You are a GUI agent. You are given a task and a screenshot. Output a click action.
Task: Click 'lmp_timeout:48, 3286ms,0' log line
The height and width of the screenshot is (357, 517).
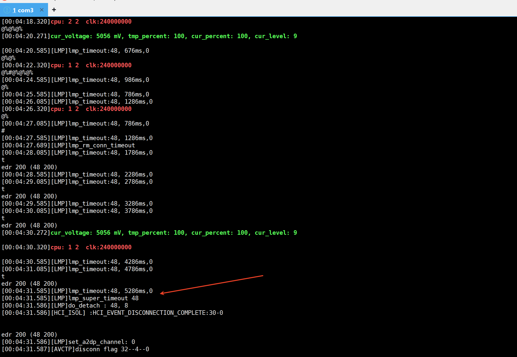click(x=77, y=204)
